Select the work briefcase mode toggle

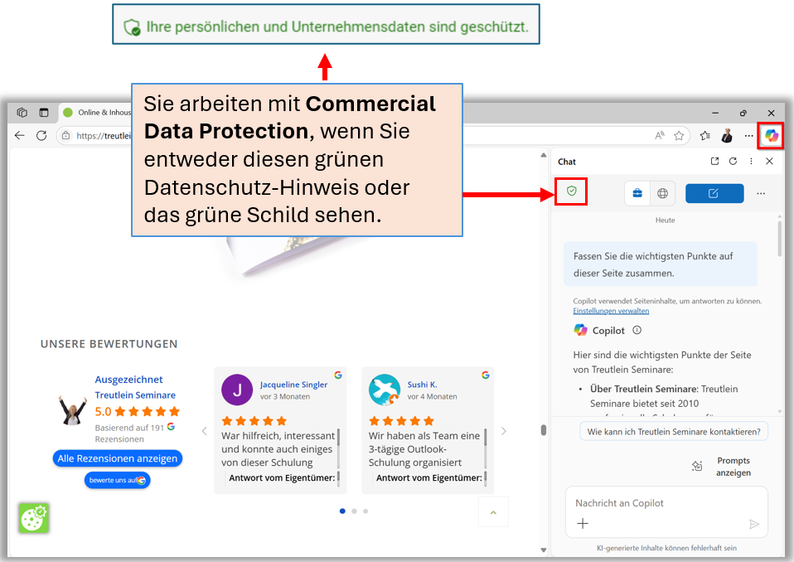tap(637, 193)
